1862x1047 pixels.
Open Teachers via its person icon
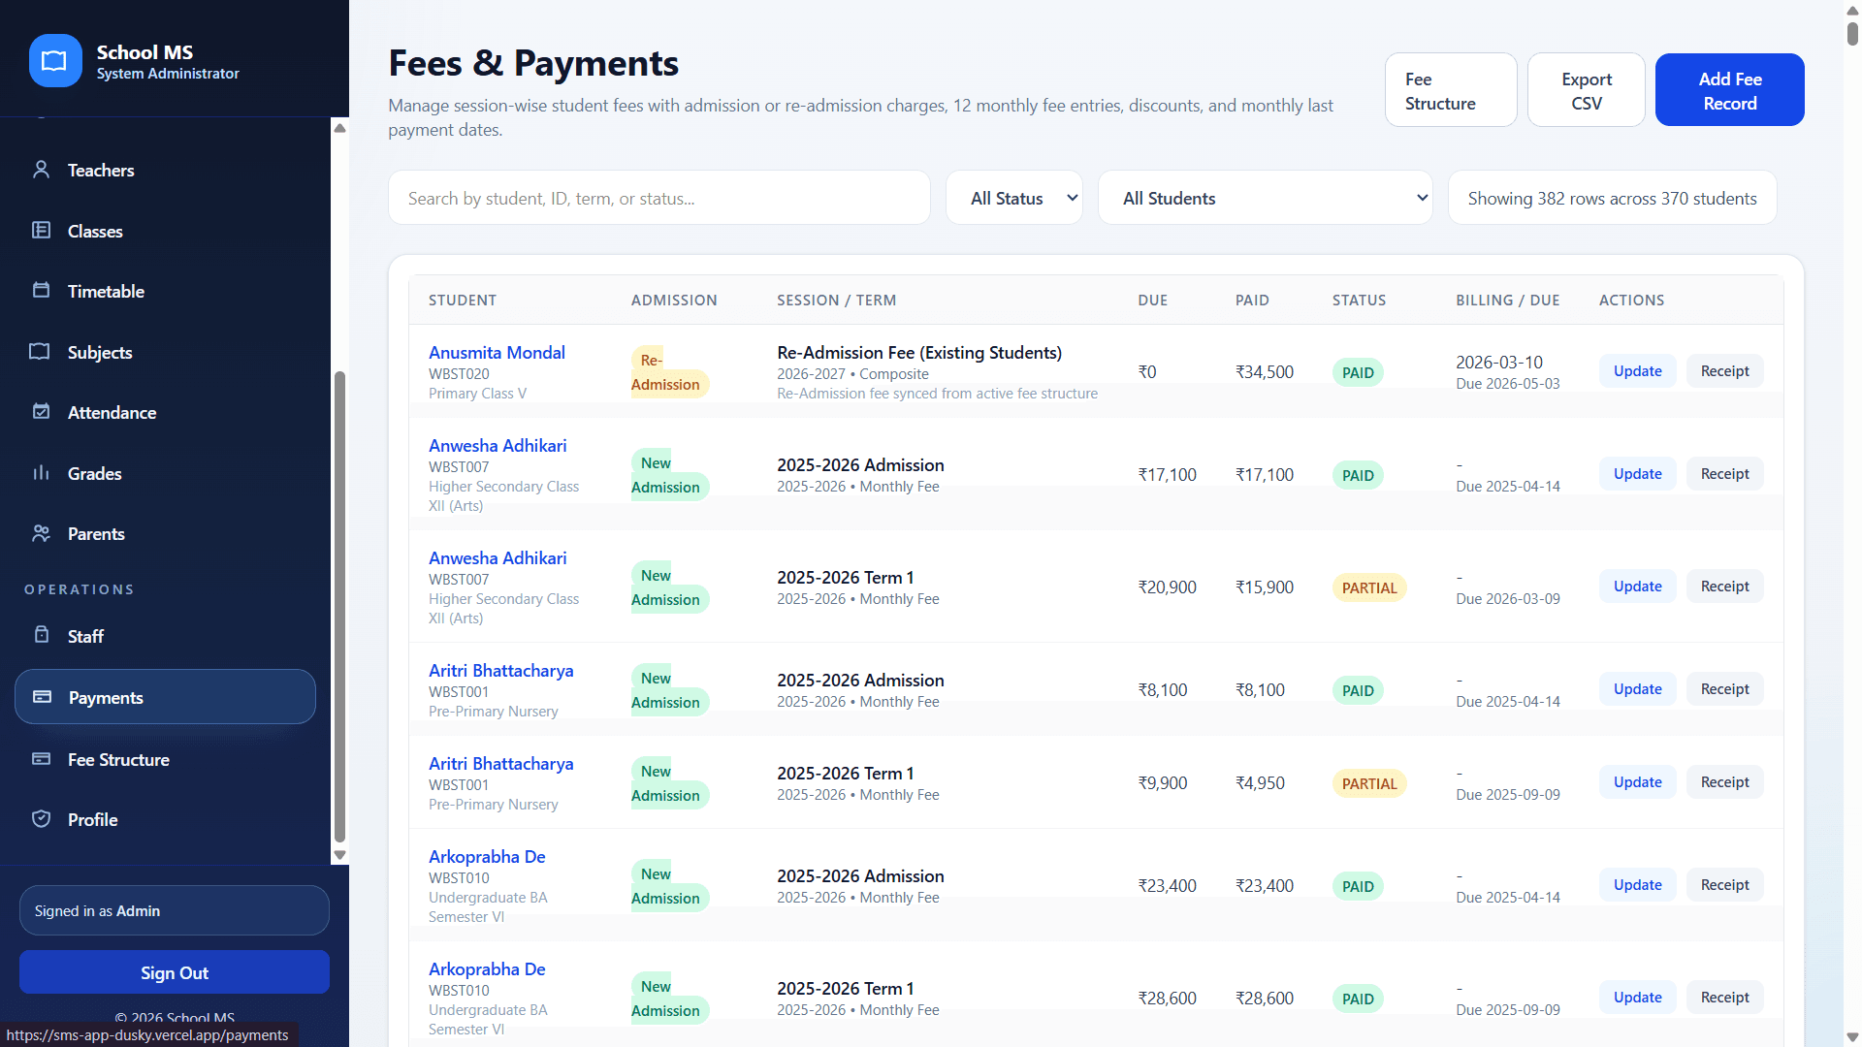(41, 170)
